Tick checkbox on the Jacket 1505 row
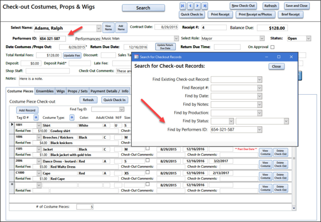 [x=147, y=148]
